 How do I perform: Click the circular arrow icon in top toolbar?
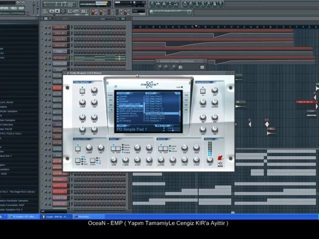pos(185,4)
